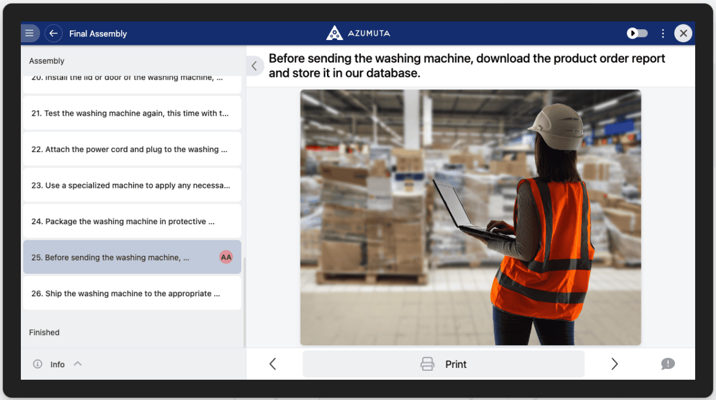Image resolution: width=716 pixels, height=400 pixels.
Task: Select the Assembly section header
Action: 47,60
